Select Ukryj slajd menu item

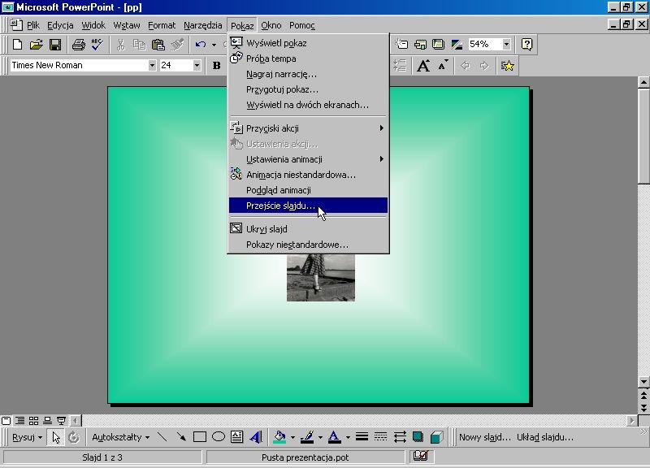coord(308,229)
